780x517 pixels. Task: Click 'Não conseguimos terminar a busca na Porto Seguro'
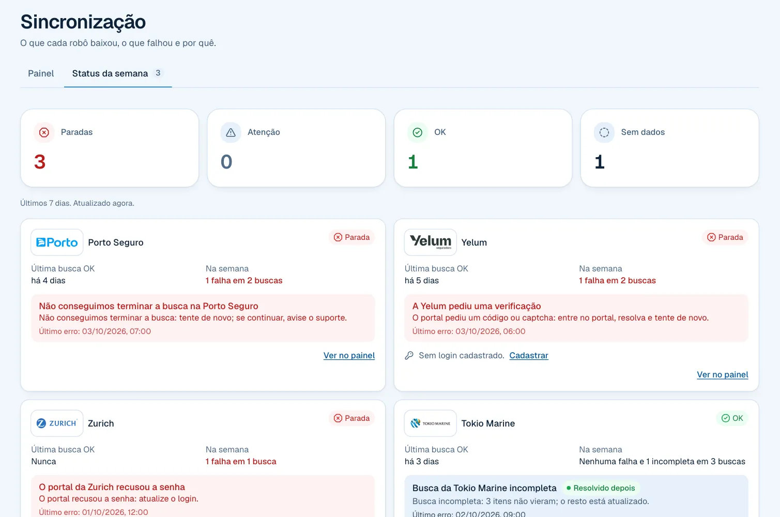pyautogui.click(x=149, y=306)
